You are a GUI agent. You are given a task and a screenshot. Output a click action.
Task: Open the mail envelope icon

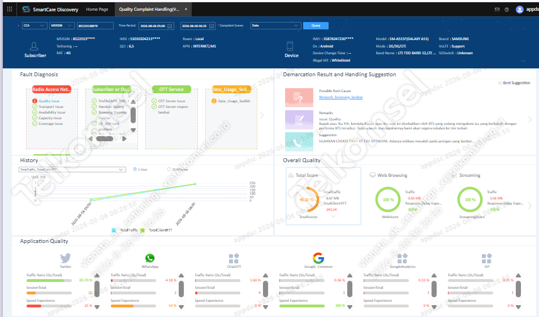[497, 10]
